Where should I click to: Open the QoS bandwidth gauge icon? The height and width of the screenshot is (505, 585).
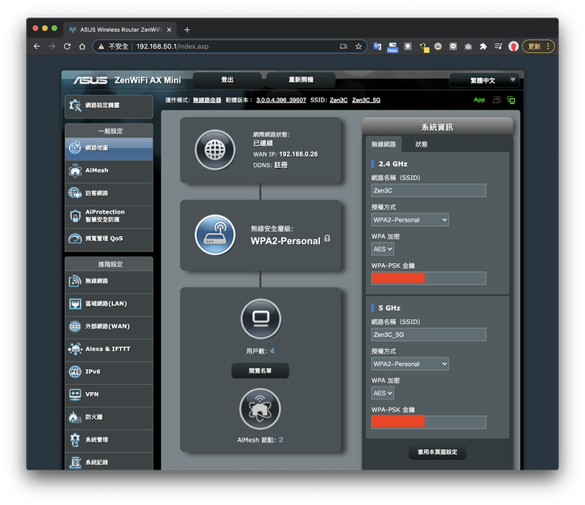point(75,239)
